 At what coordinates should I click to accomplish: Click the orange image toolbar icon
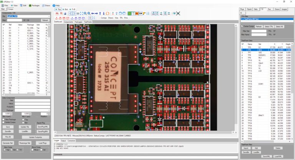pyautogui.click(x=137, y=13)
